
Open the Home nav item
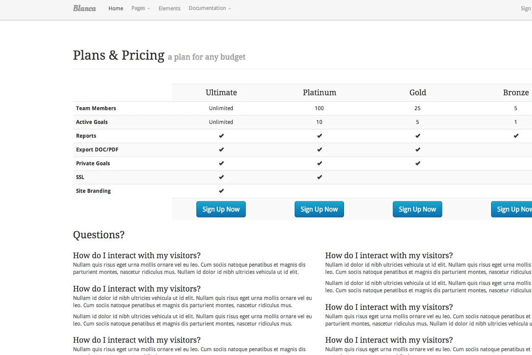(x=116, y=8)
